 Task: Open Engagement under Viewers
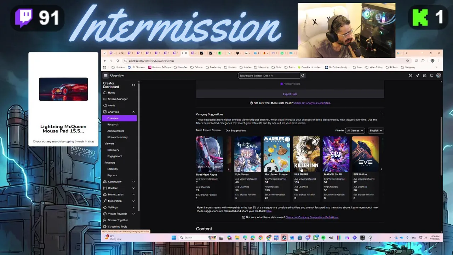tap(115, 156)
